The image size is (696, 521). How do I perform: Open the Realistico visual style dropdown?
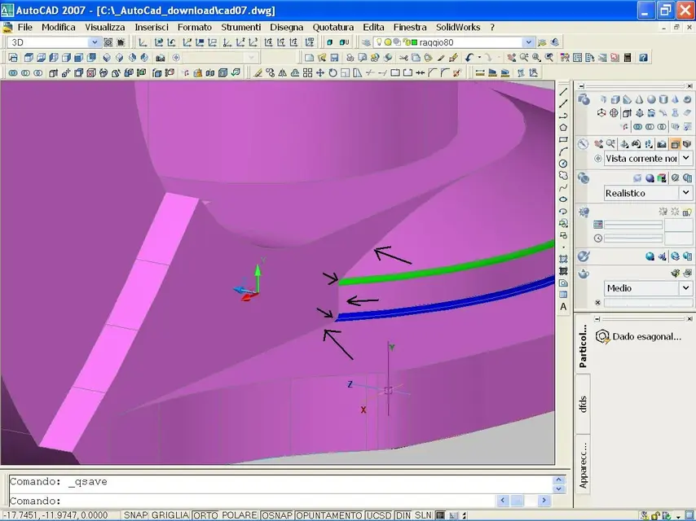pos(685,193)
